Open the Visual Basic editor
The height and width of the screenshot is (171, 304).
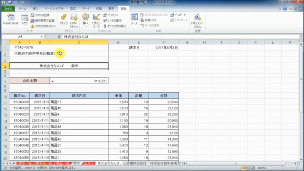pyautogui.click(x=11, y=19)
